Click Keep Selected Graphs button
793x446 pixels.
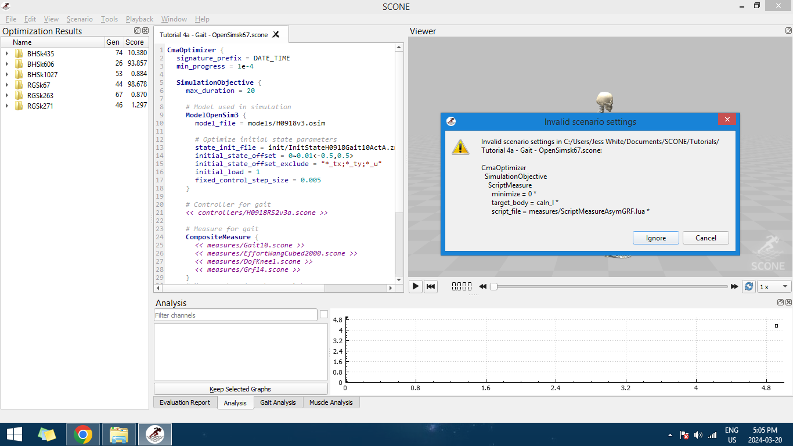(x=240, y=389)
